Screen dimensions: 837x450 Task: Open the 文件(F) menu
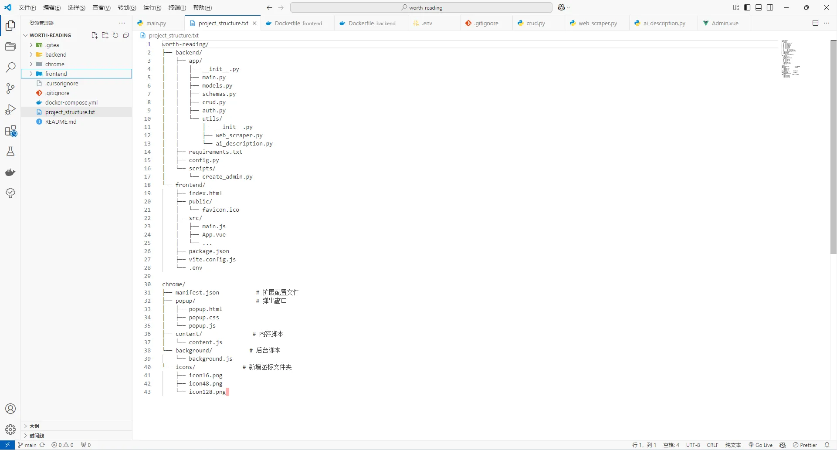point(27,7)
